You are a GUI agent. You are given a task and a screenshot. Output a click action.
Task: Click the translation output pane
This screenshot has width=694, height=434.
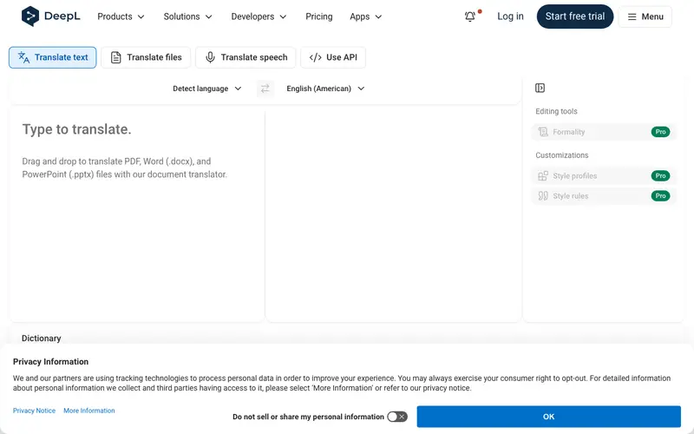(393, 215)
